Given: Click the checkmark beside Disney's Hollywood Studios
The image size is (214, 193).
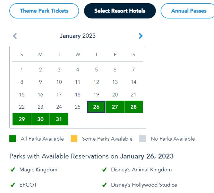Looking at the screenshot, I should (104, 185).
